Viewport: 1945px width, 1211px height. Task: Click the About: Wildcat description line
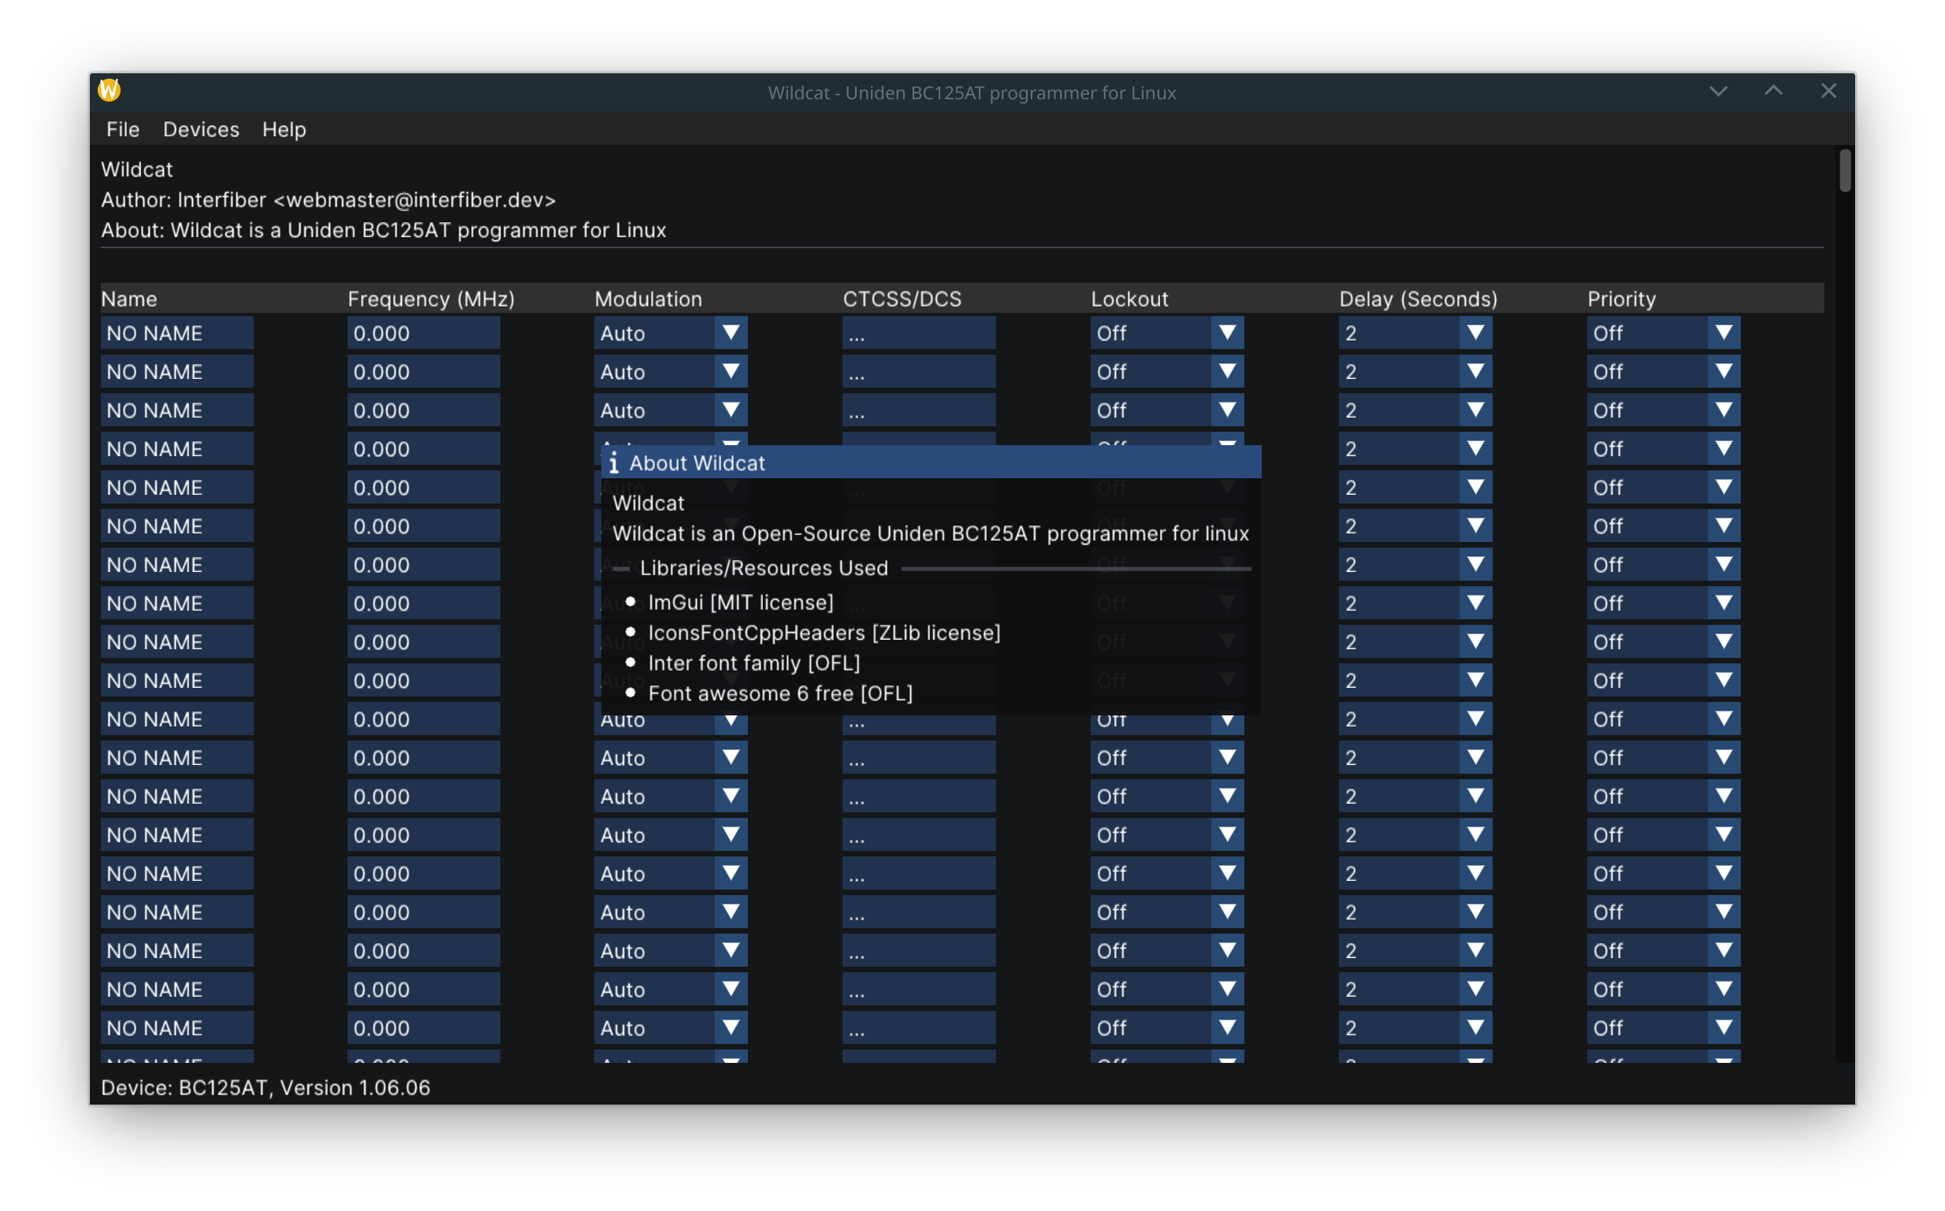pos(384,230)
